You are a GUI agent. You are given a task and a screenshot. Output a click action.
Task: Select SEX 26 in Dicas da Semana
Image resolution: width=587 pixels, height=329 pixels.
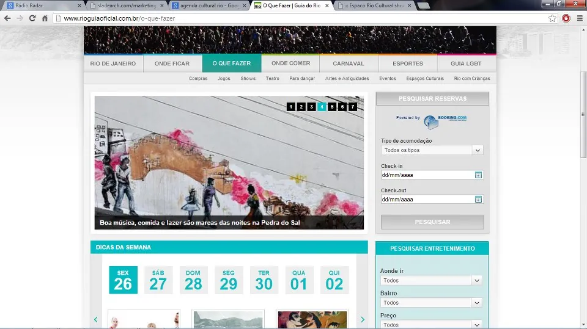pos(123,280)
